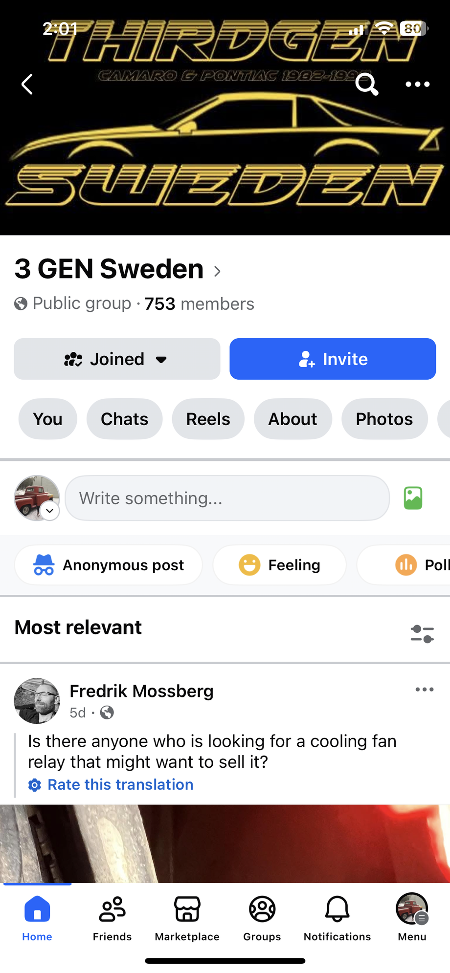Expand 3 GEN Sweden title chevron
This screenshot has width=450, height=973.
point(217,271)
